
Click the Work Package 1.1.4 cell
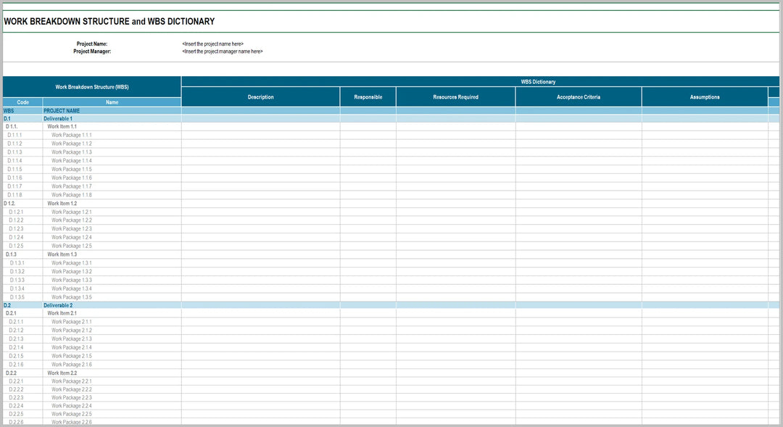click(71, 161)
